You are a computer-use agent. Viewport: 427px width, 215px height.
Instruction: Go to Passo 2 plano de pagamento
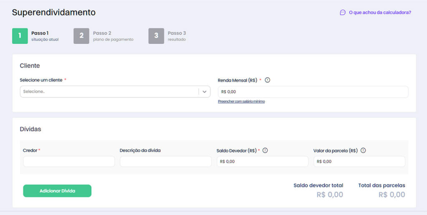pyautogui.click(x=113, y=36)
